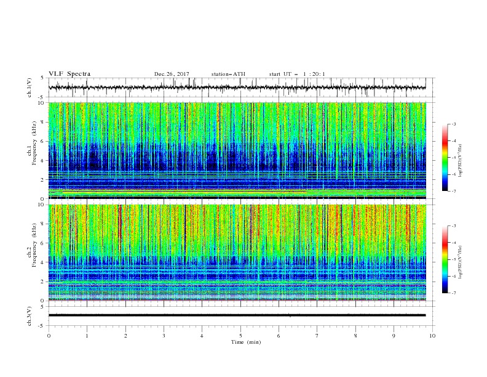Click the ch.2 colorbar "log(PSD)(V²/Hz)" label
This screenshot has height=377, width=487.
(x=460, y=262)
